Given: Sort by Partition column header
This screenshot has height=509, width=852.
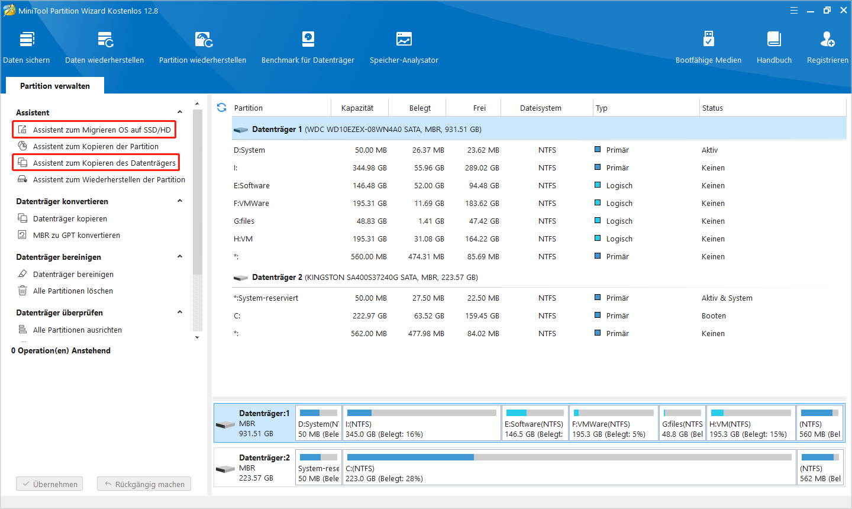Looking at the screenshot, I should [248, 108].
